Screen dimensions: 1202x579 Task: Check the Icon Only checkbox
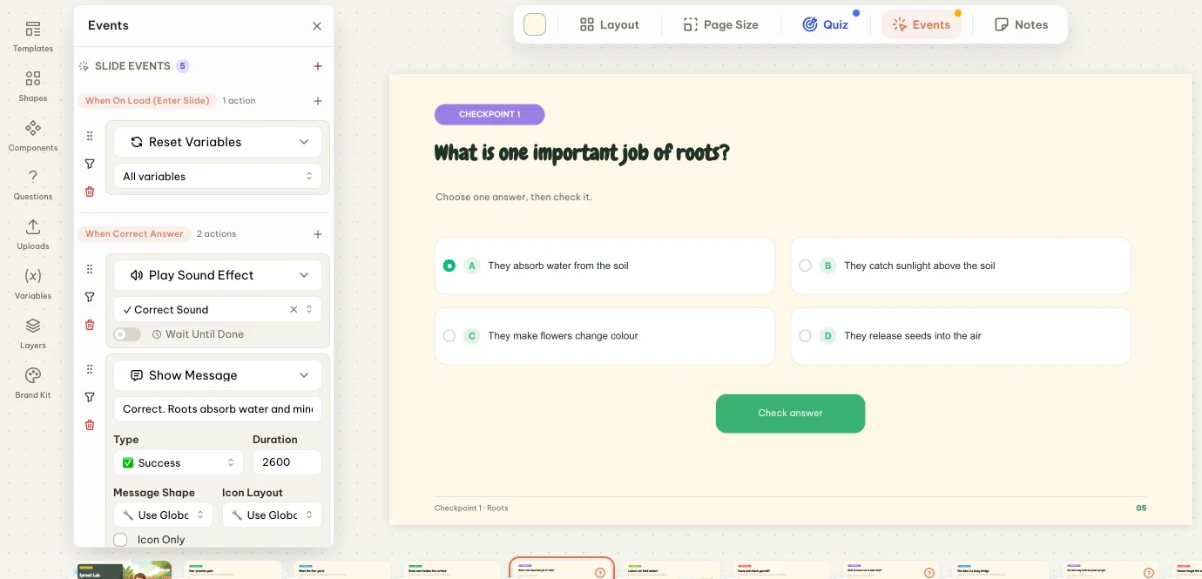(x=120, y=540)
